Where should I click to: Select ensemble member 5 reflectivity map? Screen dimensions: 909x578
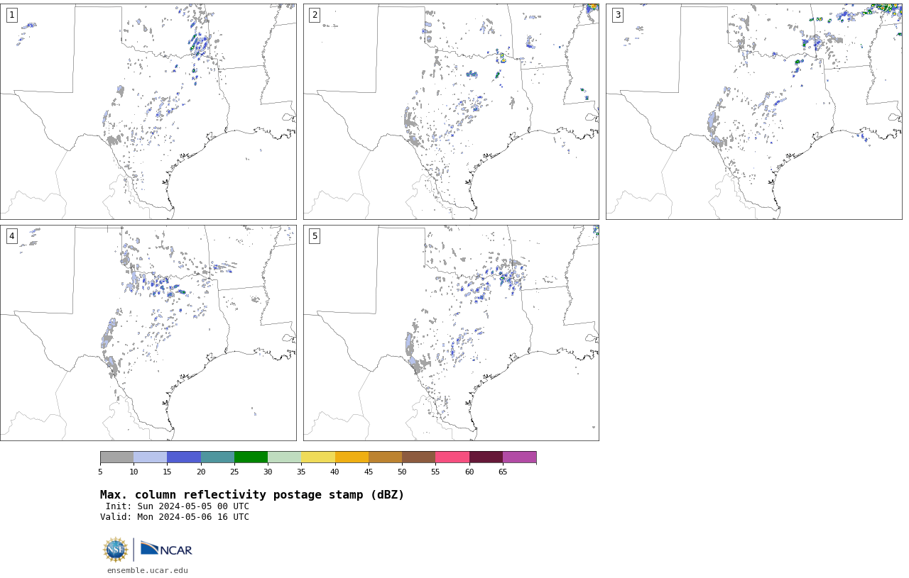click(451, 333)
